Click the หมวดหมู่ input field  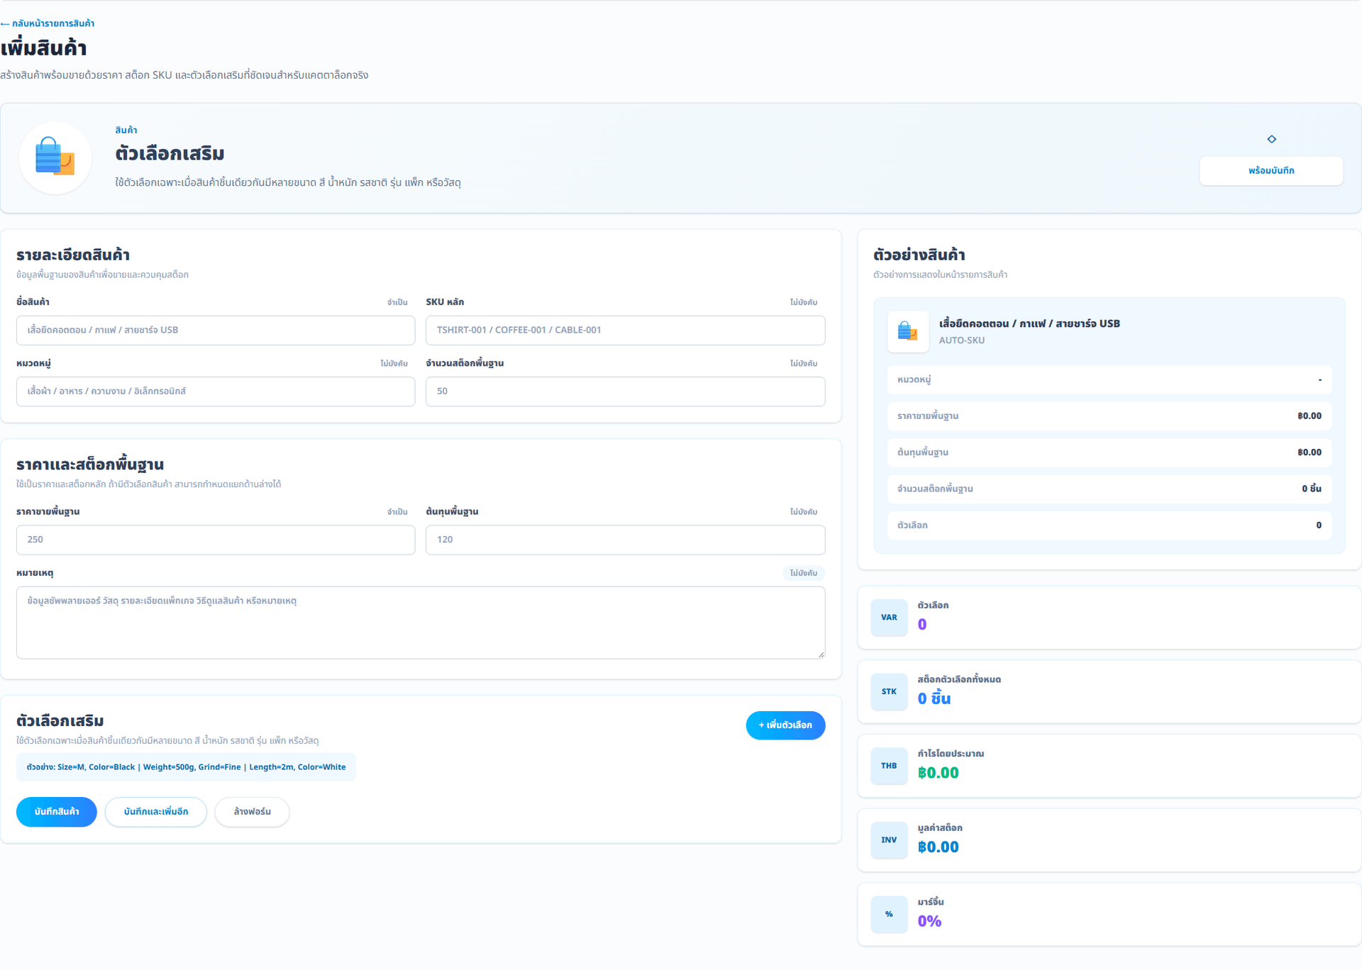[x=216, y=391]
